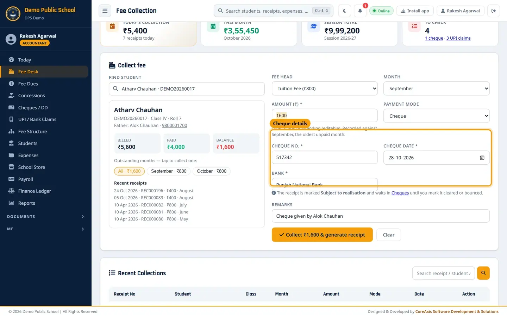Viewport: 507px width, 316px height.
Task: Click the Cheques link in the note
Action: (400, 193)
